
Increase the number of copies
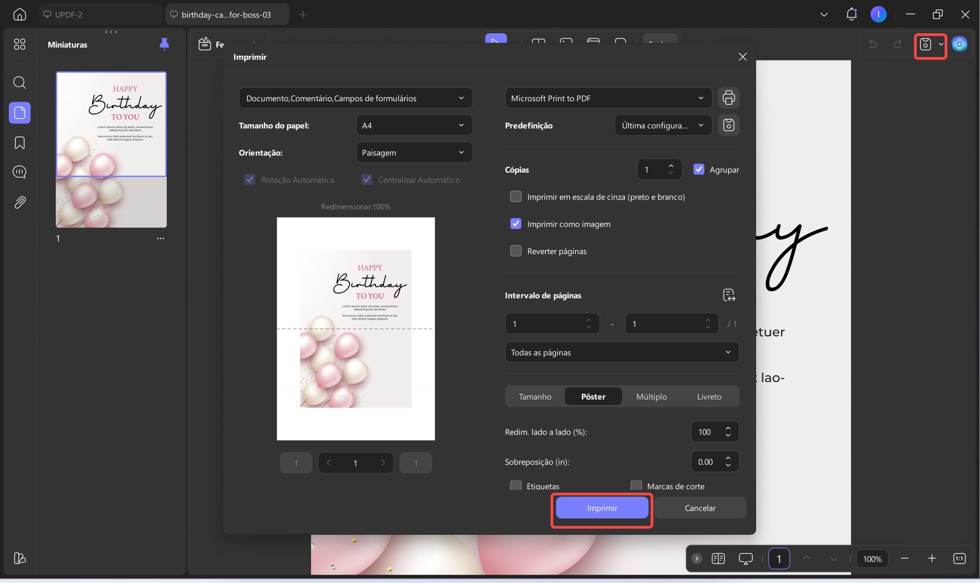[x=671, y=166]
